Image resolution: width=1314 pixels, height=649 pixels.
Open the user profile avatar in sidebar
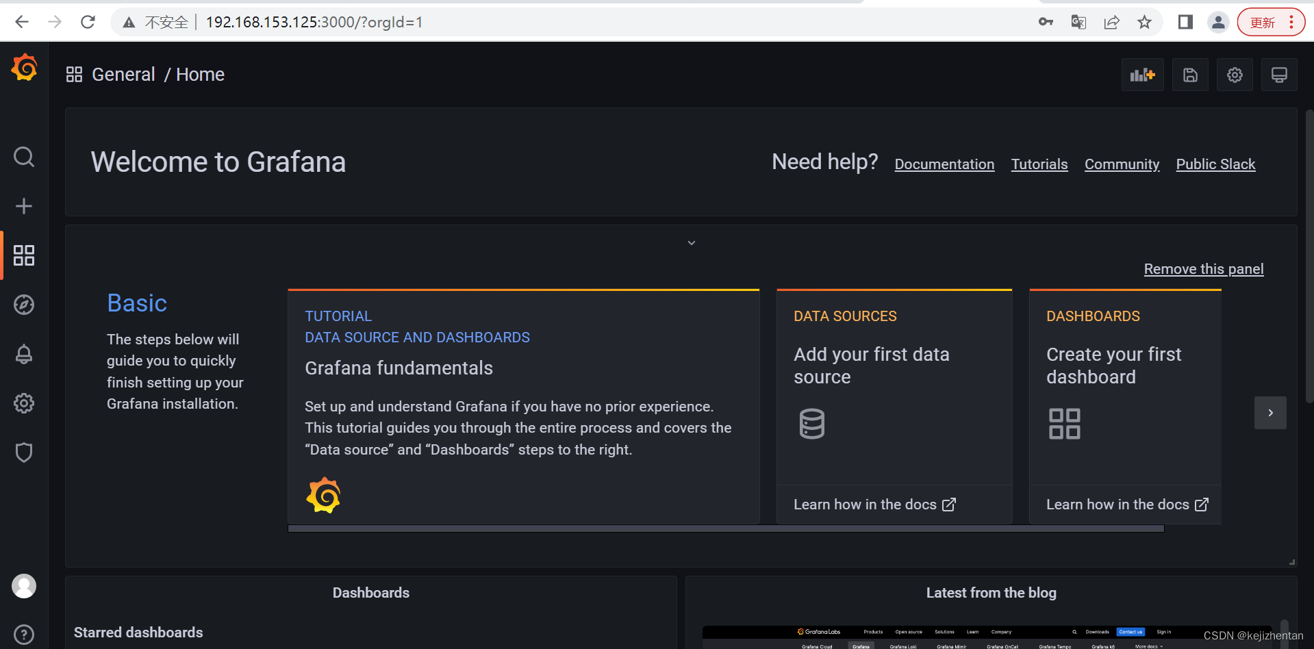click(x=24, y=586)
